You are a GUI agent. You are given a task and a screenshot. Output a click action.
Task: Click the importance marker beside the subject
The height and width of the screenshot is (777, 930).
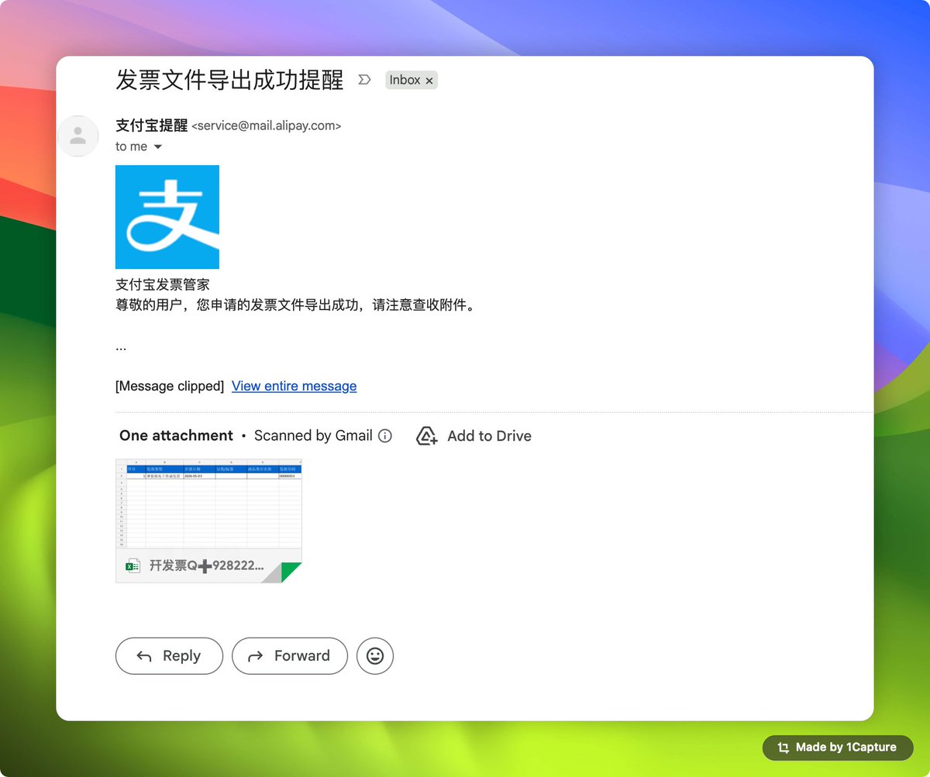[x=364, y=80]
